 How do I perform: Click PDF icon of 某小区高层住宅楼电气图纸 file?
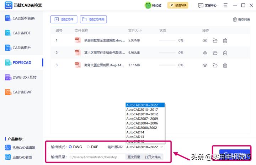coord(78,53)
